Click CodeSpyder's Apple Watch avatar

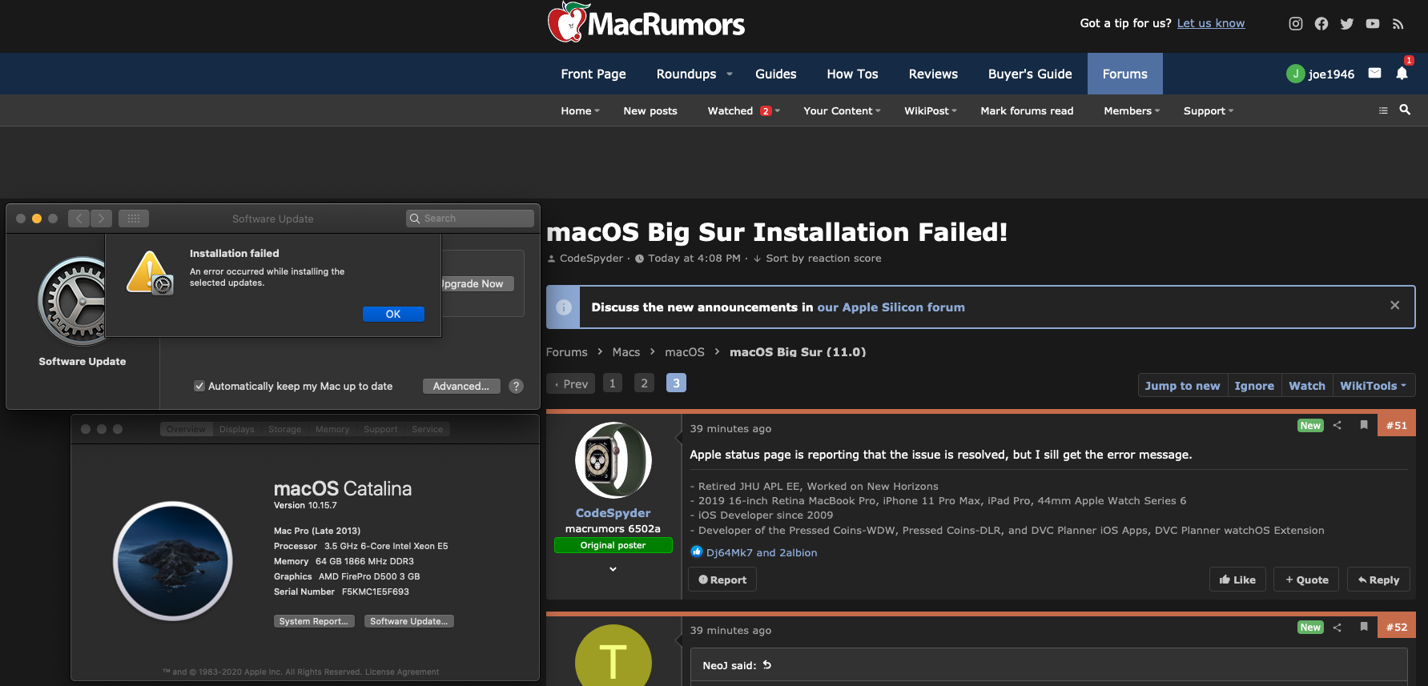pyautogui.click(x=613, y=460)
